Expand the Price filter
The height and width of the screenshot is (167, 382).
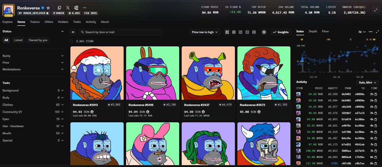pos(33,62)
